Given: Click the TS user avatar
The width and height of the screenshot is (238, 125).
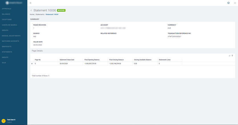Looking at the screenshot, I should point(3,121).
